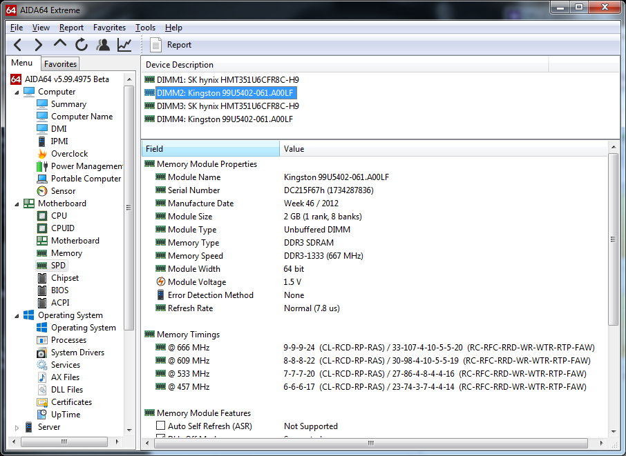Click the Refresh toolbar icon
The image size is (626, 456).
[x=82, y=45]
